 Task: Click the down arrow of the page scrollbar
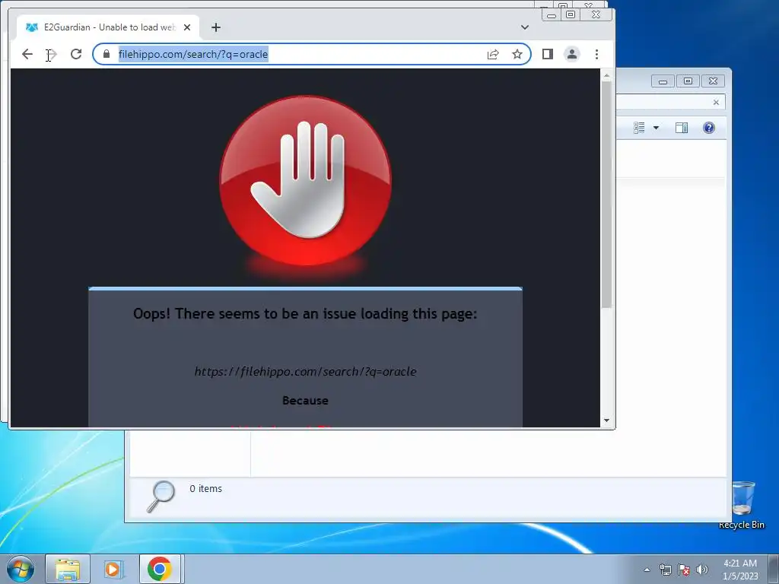click(x=606, y=421)
